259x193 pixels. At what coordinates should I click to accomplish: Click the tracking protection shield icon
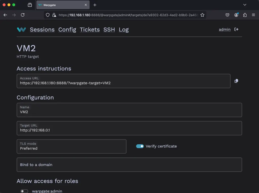pyautogui.click(x=48, y=15)
